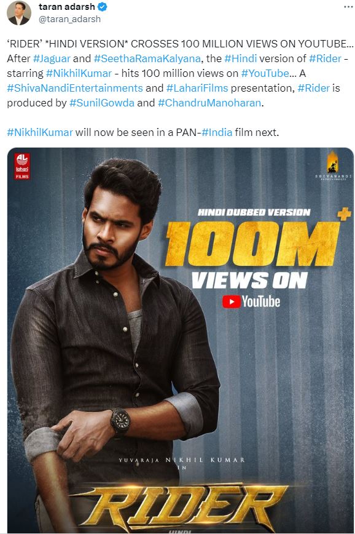Image resolution: width=355 pixels, height=534 pixels.
Task: Open the @taran_adarsh handle link
Action: pyautogui.click(x=69, y=19)
